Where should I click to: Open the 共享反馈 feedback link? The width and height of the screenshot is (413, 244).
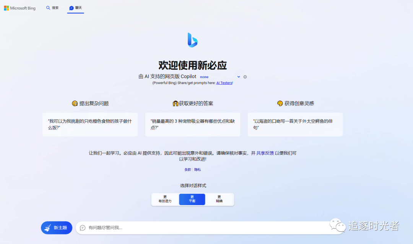(x=265, y=153)
